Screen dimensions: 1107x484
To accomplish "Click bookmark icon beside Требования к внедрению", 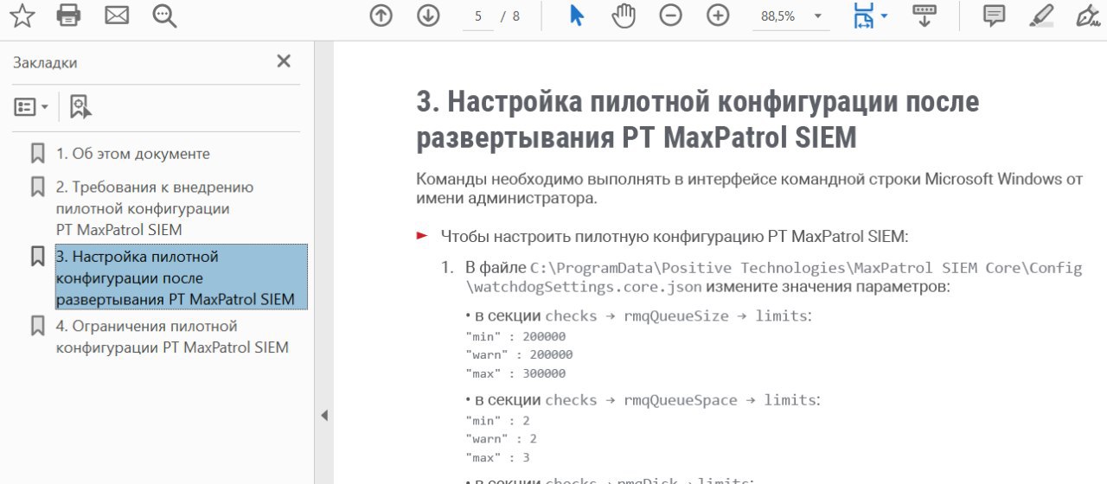I will (x=37, y=187).
